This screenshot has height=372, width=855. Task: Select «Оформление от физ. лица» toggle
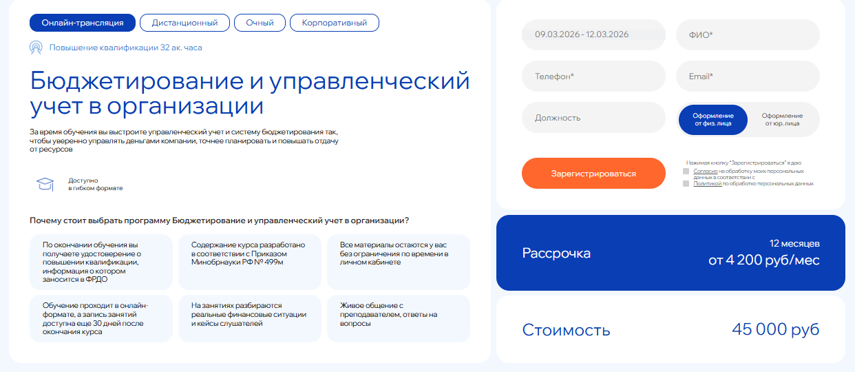[x=712, y=120]
